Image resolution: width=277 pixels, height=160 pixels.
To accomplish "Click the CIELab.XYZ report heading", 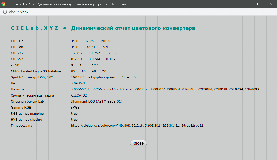I will pyautogui.click(x=103, y=28).
